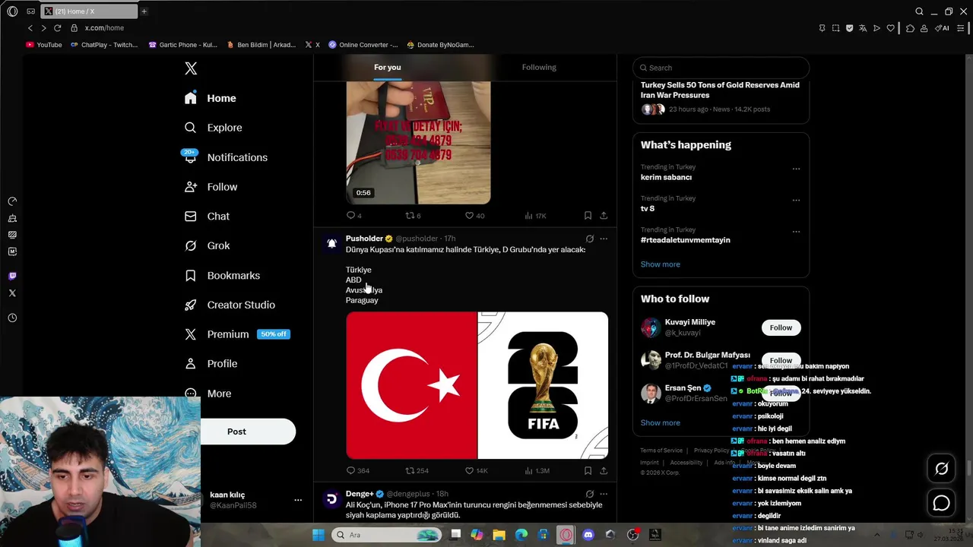Image resolution: width=973 pixels, height=547 pixels.
Task: Open the Gartic Phone bookmark
Action: [182, 45]
